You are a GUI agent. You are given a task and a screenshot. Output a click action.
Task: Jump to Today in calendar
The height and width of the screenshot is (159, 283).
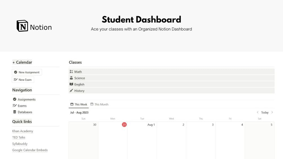(265, 113)
